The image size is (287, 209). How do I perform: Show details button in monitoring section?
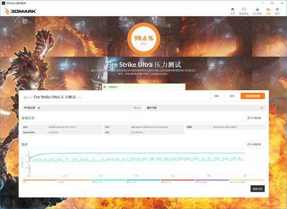click(x=254, y=144)
